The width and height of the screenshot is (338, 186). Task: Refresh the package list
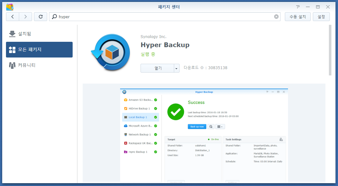[x=41, y=17]
